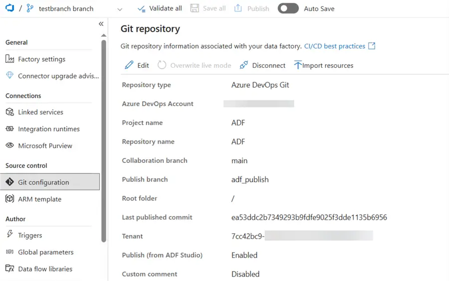Toggle the Auto Save switch
The width and height of the screenshot is (449, 281).
click(x=288, y=8)
